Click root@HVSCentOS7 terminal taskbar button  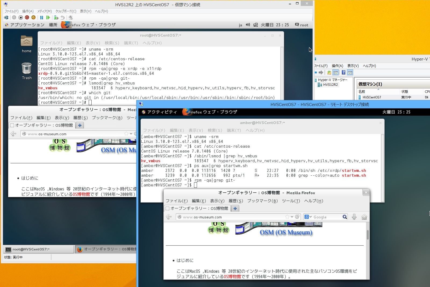(38, 249)
